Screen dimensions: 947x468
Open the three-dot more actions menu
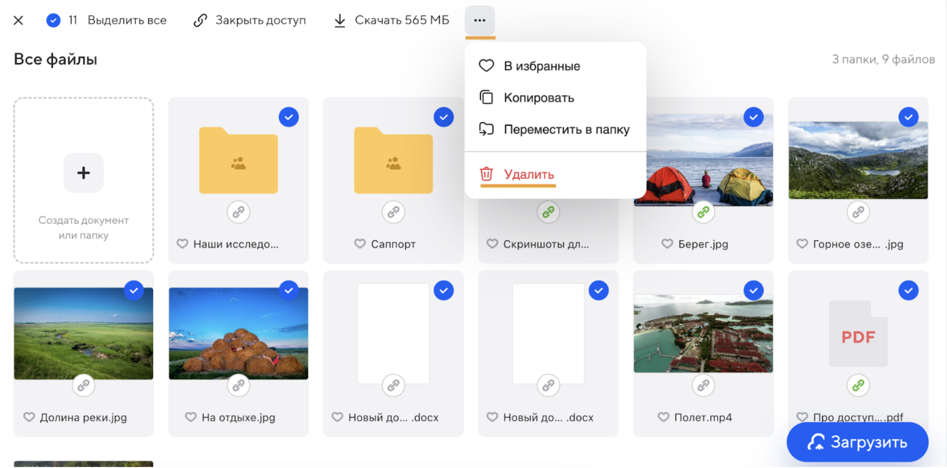pos(479,20)
